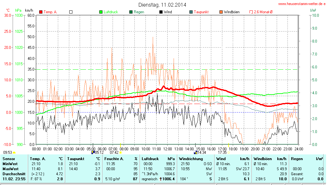327x185 pixels.
Task: Click the max temperature value 8.1
Action: [60, 169]
